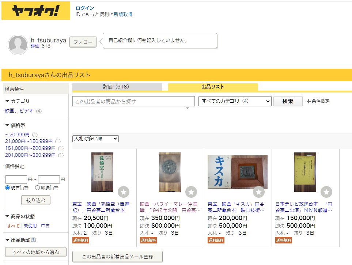This screenshot has height=265, width=352.
Task: Click the Yahoo Auctions logo
Action: click(35, 11)
